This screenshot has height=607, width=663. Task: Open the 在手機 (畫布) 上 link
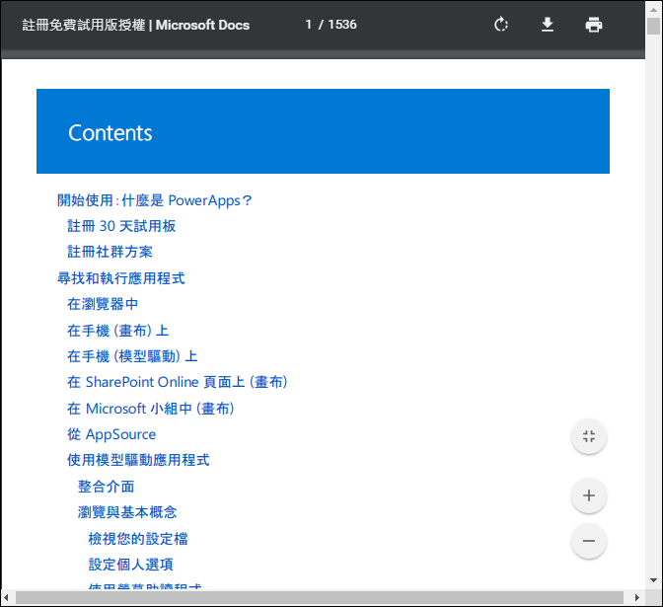(118, 331)
